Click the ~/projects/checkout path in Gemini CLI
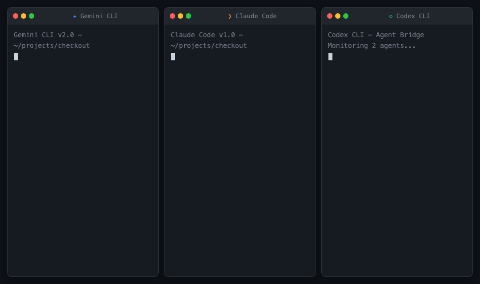Viewport: 480px width, 284px height. click(x=52, y=45)
